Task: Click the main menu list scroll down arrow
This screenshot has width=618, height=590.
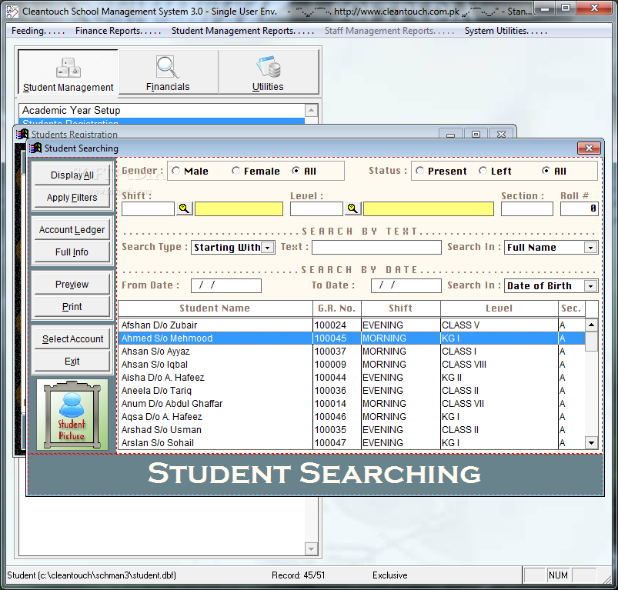Action: click(311, 548)
